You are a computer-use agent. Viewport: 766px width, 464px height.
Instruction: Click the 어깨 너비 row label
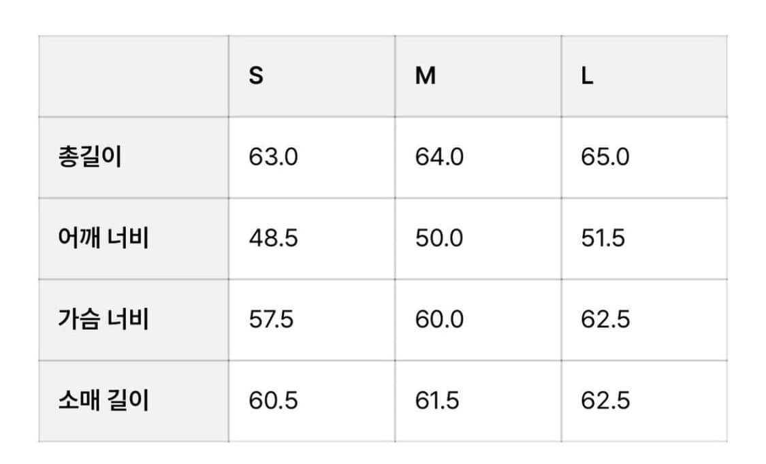tap(103, 238)
